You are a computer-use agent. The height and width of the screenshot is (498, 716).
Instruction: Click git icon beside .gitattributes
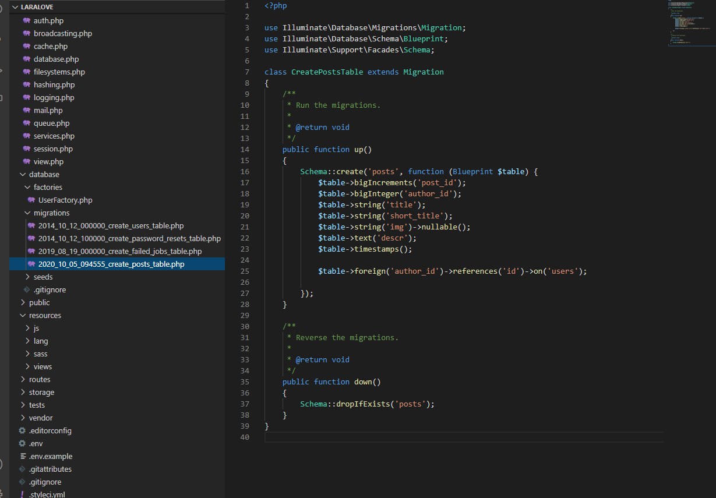point(22,469)
